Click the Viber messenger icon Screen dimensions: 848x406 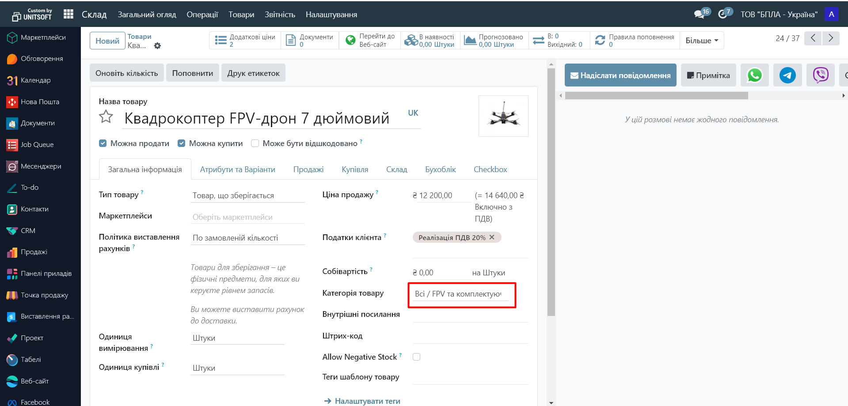click(x=820, y=75)
